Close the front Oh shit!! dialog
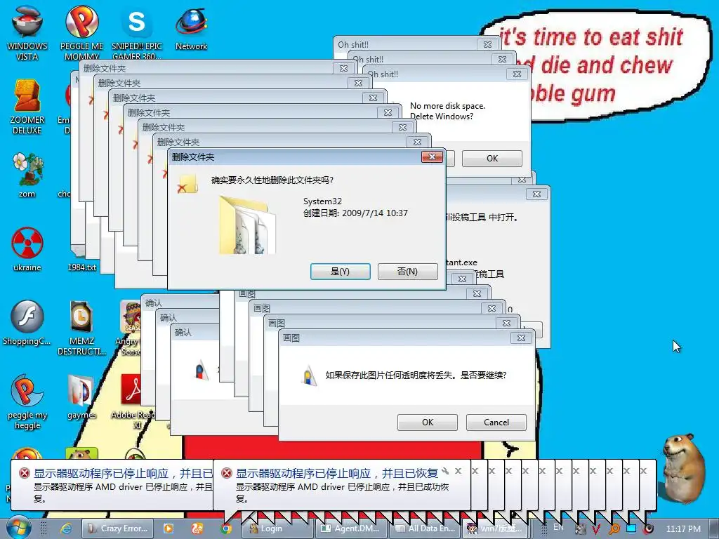The image size is (719, 539). pos(517,74)
